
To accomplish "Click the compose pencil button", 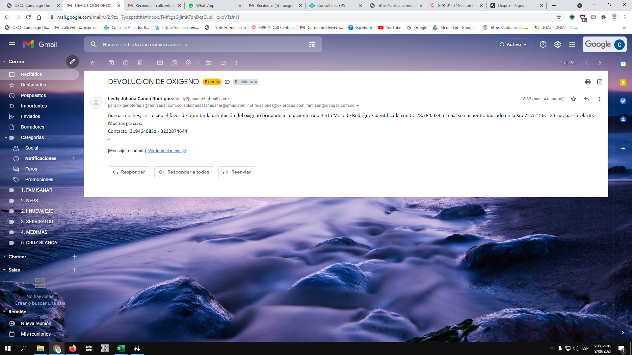I will (x=72, y=61).
